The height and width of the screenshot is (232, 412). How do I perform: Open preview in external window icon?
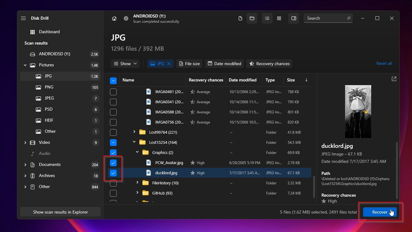point(394,79)
